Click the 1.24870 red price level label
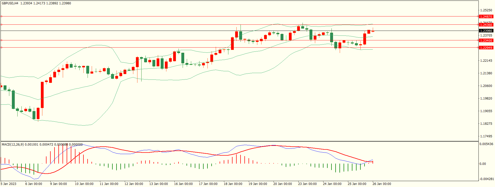Viewport: 495px width, 187px height. (x=486, y=16)
